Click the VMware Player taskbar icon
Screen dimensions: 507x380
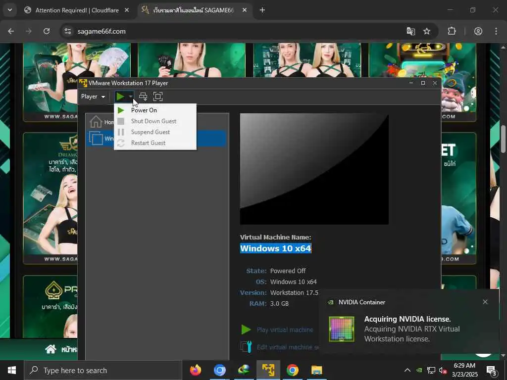(x=268, y=370)
